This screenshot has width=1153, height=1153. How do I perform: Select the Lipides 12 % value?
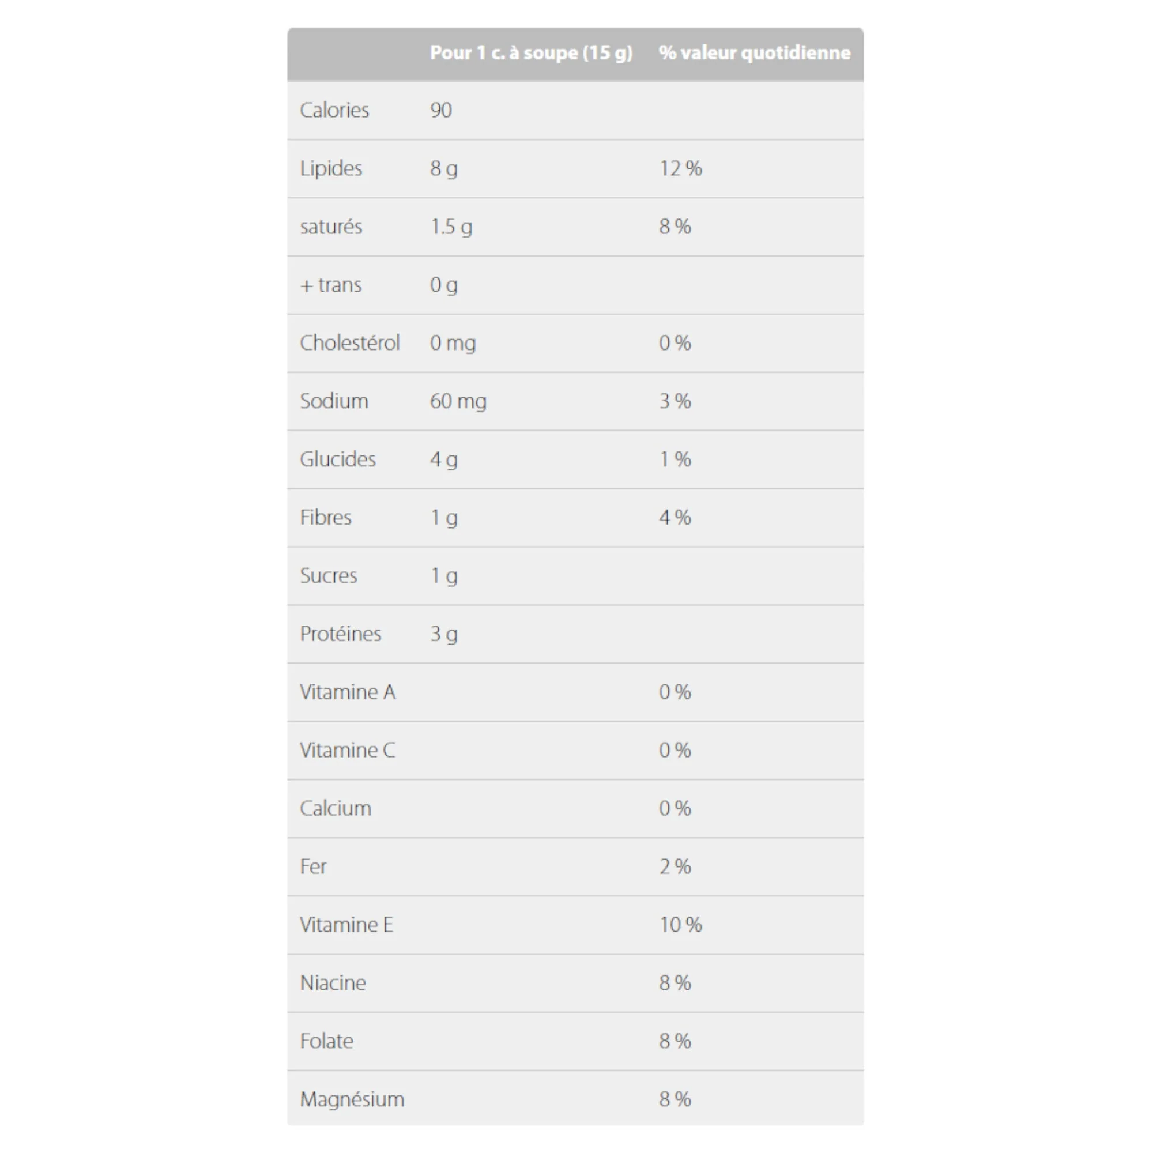click(x=680, y=168)
